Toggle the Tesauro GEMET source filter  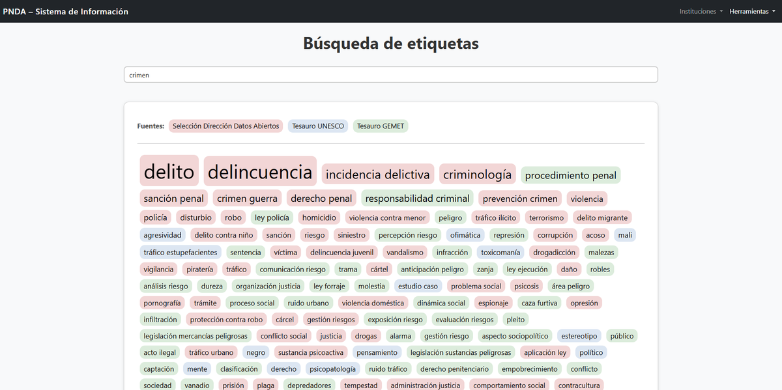coord(381,126)
